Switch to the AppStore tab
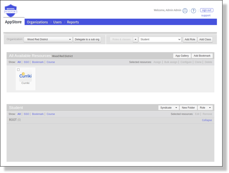Image resolution: width=229 pixels, height=173 pixels. (13, 22)
